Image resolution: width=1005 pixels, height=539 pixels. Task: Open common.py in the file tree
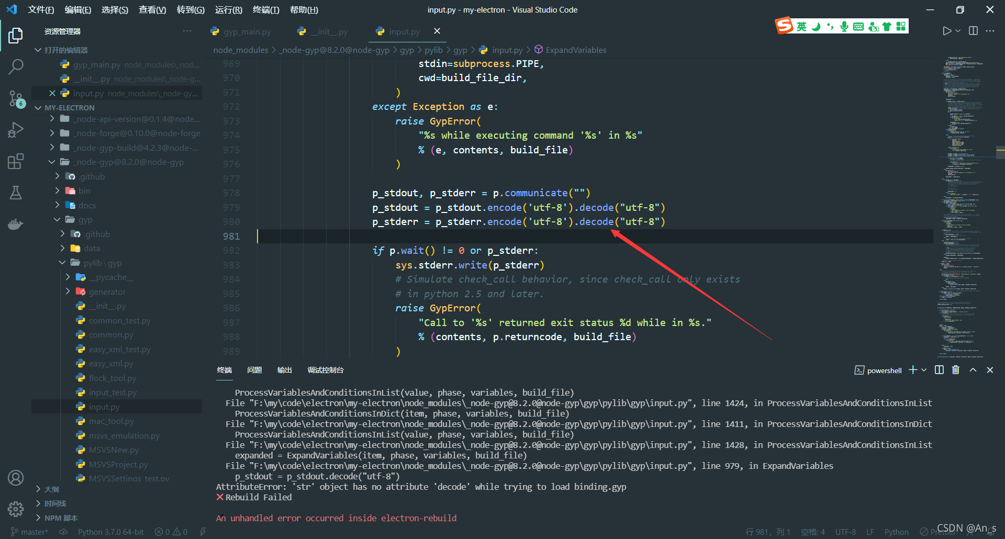[117, 334]
